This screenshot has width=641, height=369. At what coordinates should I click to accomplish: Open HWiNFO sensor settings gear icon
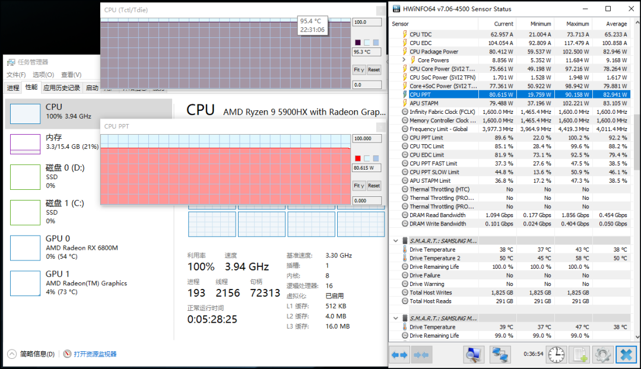pos(602,355)
